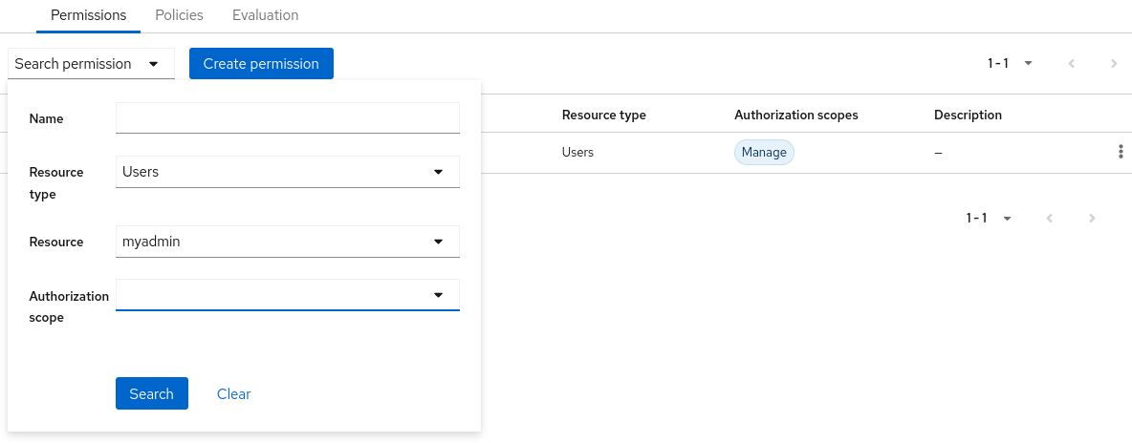Screen dimensions: 1132x443
Task: Click the bottom pagination previous-page arrow
Action: pyautogui.click(x=1050, y=219)
